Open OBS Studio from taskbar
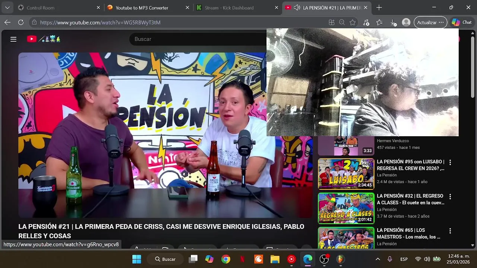The image size is (477, 268). point(324,259)
